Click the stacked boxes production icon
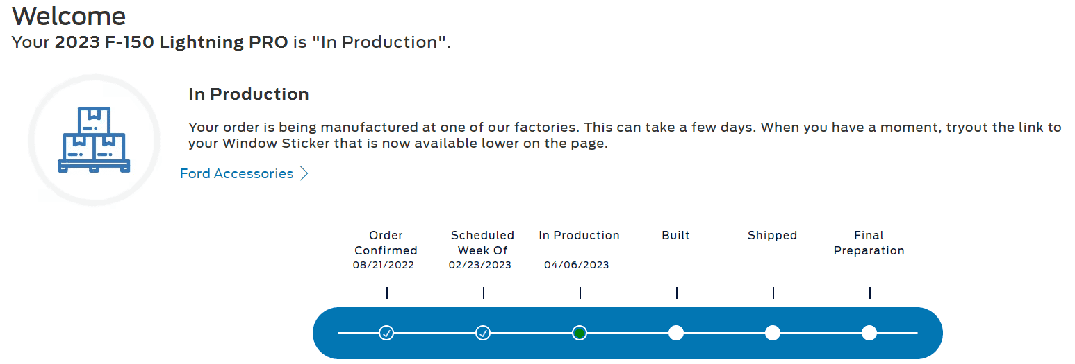The height and width of the screenshot is (364, 1075). point(94,140)
